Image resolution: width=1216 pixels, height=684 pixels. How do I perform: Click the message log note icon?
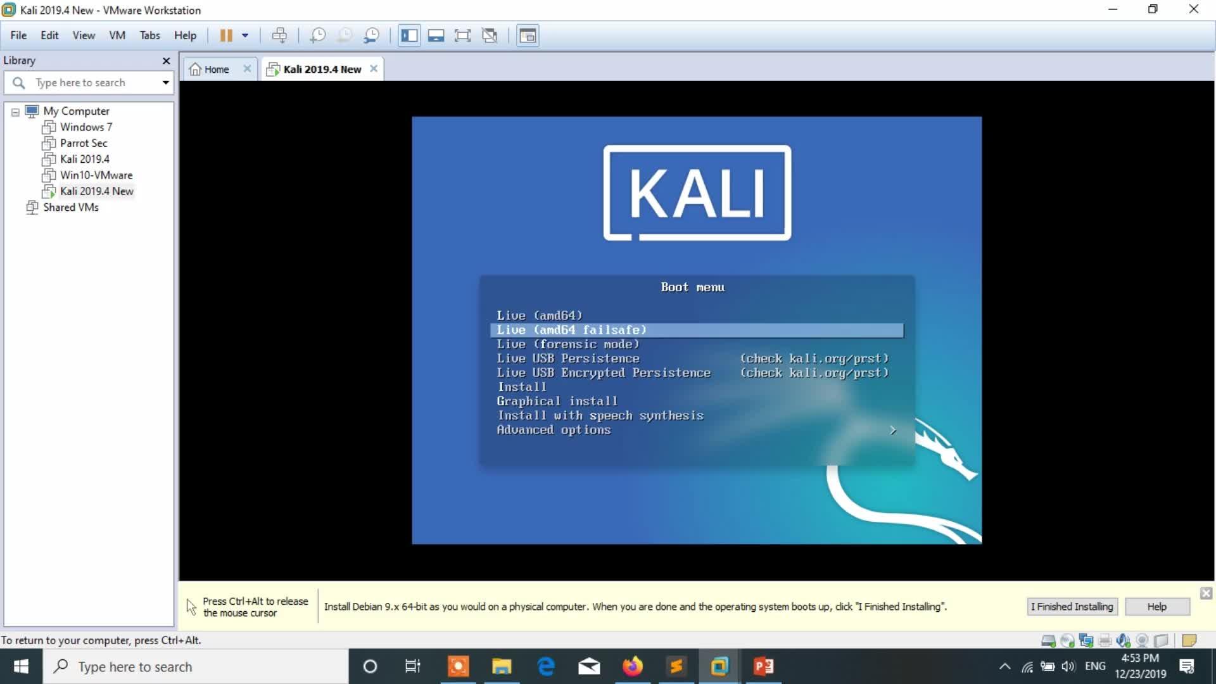(1189, 640)
